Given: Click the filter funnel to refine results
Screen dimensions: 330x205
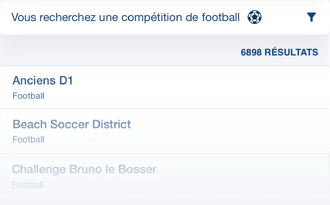Looking at the screenshot, I should 312,17.
